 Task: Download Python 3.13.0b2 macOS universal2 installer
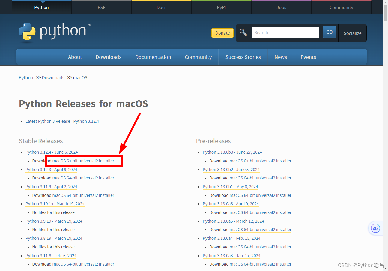(261, 178)
